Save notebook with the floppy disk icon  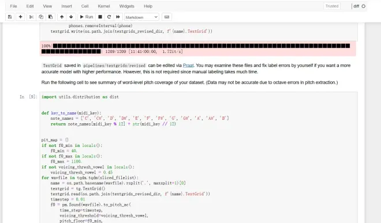pyautogui.click(x=10, y=17)
